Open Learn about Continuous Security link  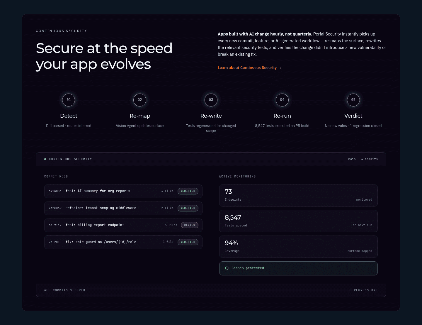249,68
